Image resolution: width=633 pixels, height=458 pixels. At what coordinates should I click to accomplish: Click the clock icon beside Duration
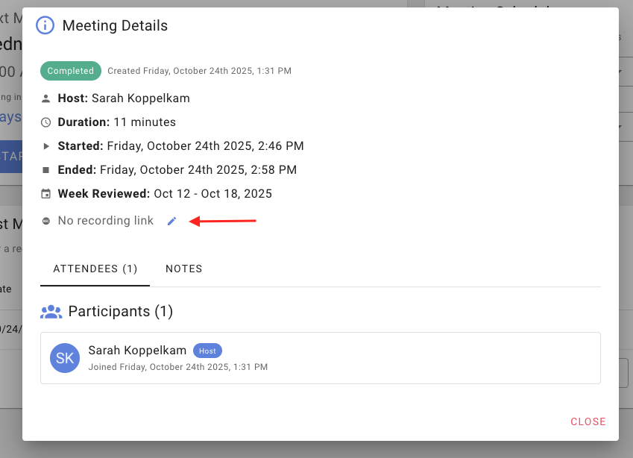(x=46, y=122)
